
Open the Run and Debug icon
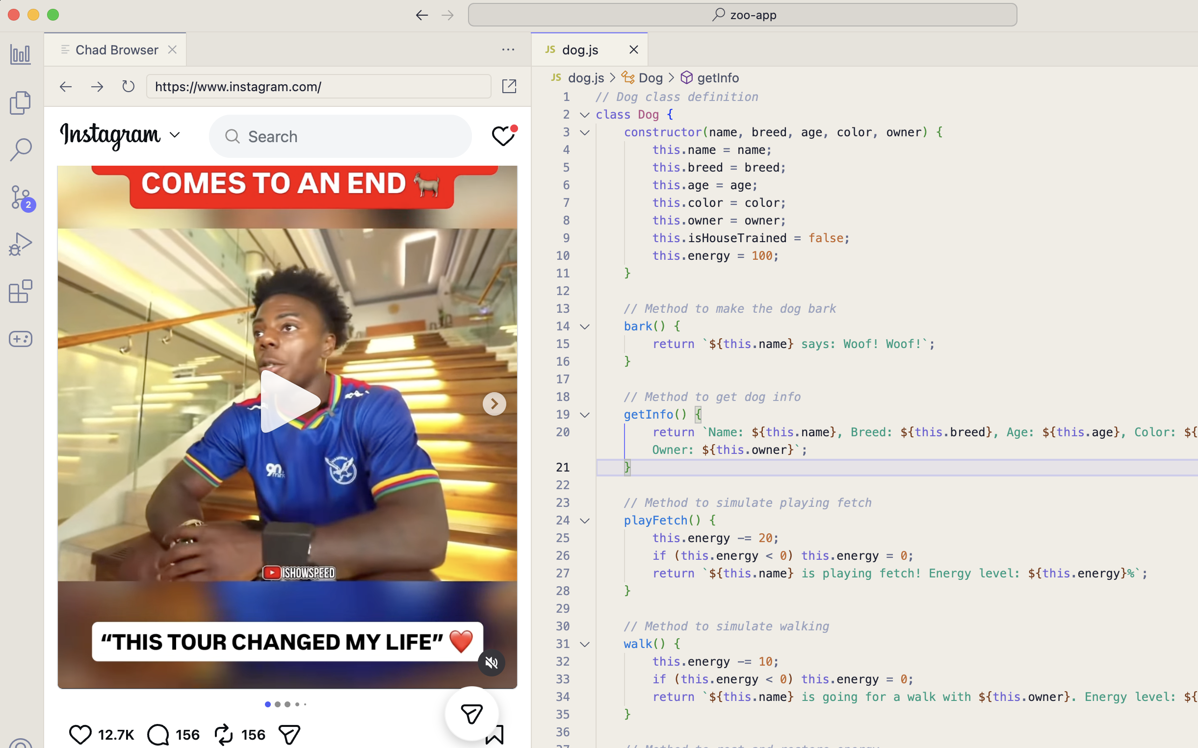[x=20, y=244]
